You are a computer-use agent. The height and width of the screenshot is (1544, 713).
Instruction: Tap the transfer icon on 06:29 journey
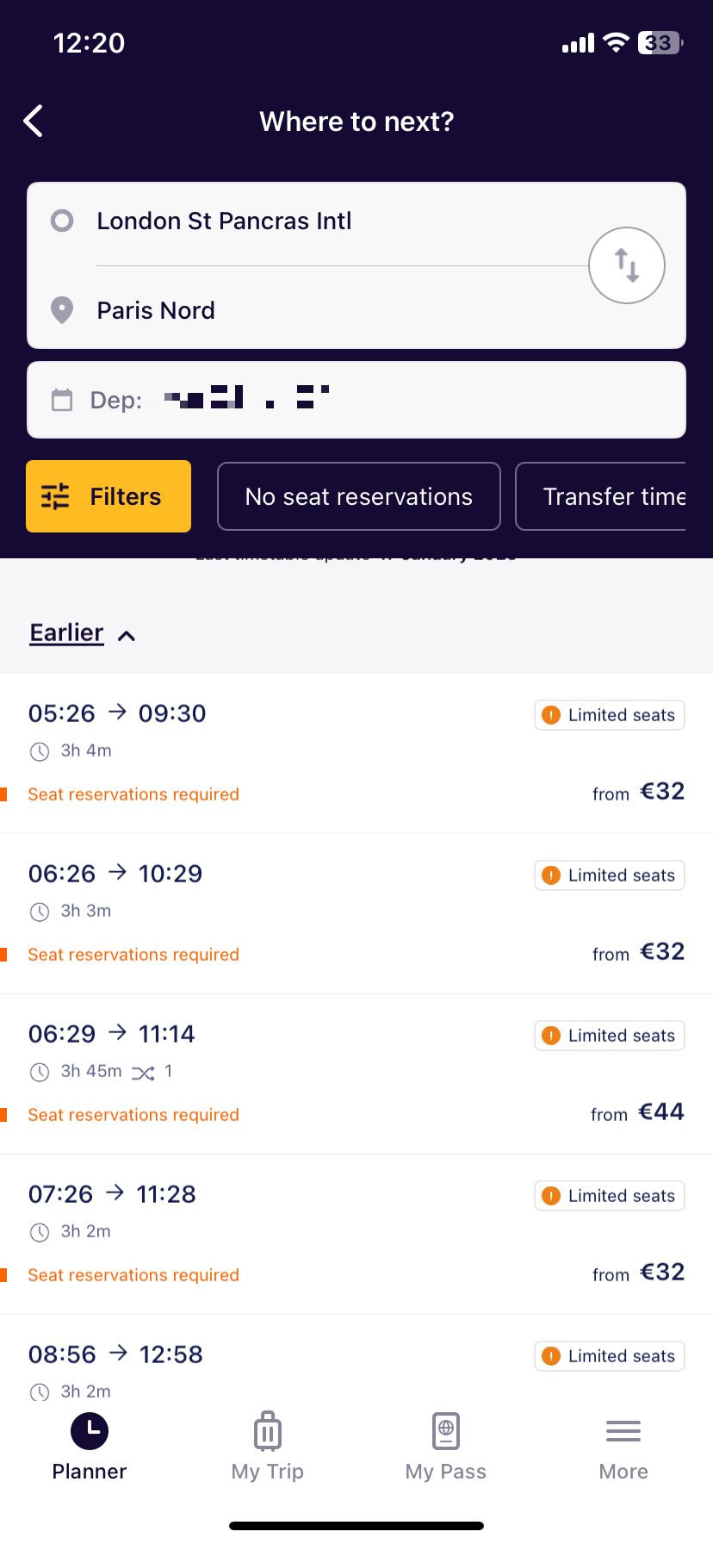(x=143, y=1073)
